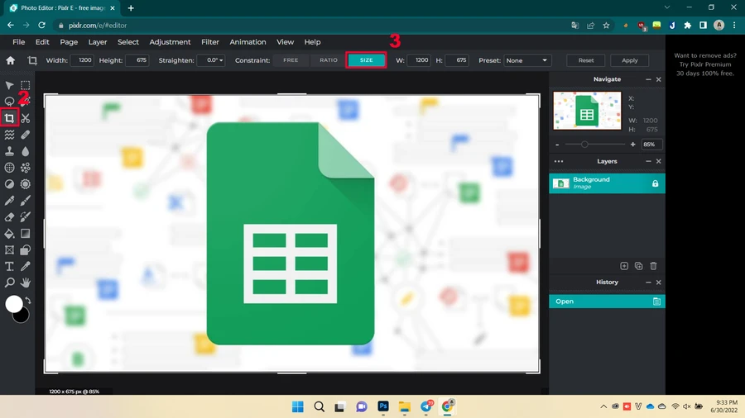This screenshot has height=418, width=745.
Task: Select the Eyedropper color picker tool
Action: coord(25,266)
